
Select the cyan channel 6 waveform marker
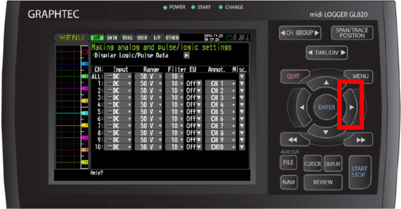click(85, 113)
